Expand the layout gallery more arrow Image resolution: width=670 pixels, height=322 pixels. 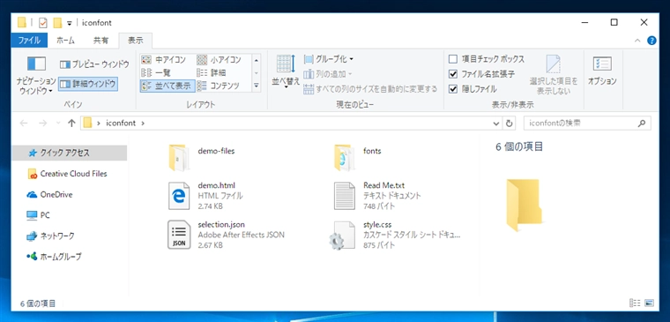pos(257,86)
